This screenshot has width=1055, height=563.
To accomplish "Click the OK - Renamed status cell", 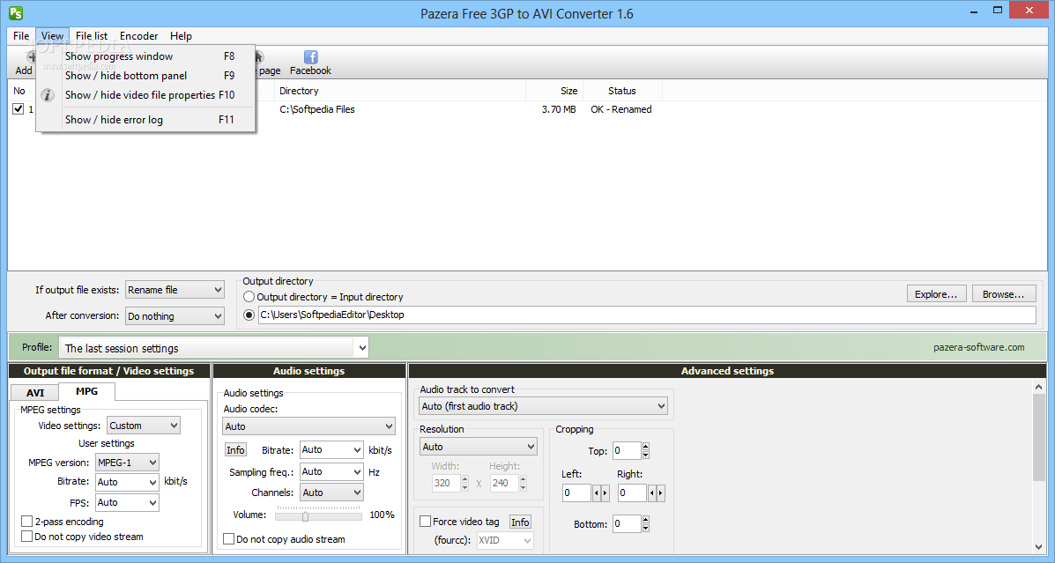I will coord(621,109).
